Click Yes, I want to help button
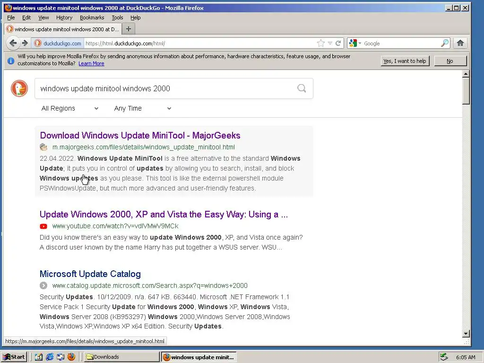Viewport: 484px width, 363px height. point(405,61)
